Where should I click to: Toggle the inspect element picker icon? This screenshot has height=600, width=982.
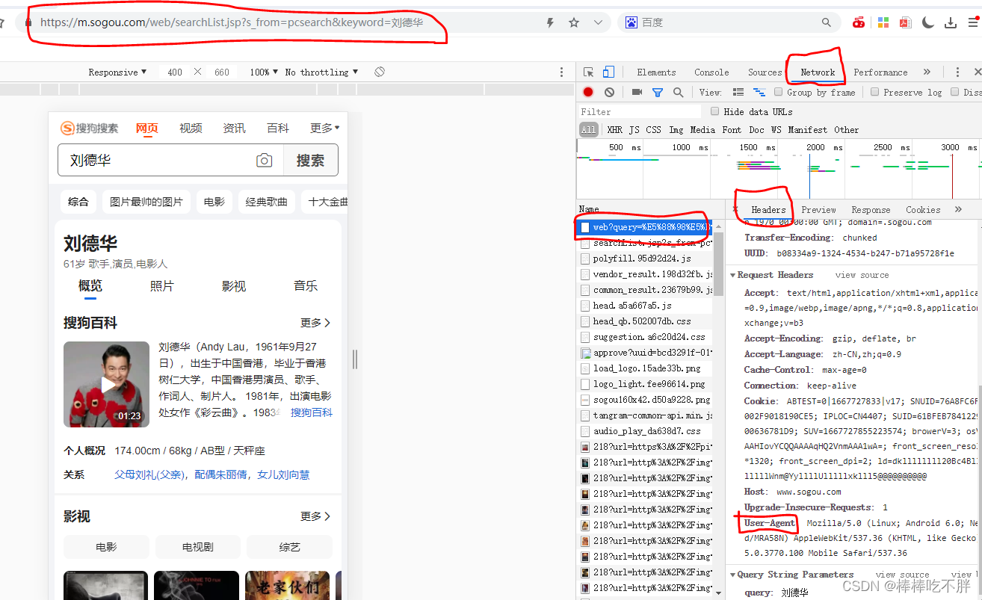click(589, 72)
